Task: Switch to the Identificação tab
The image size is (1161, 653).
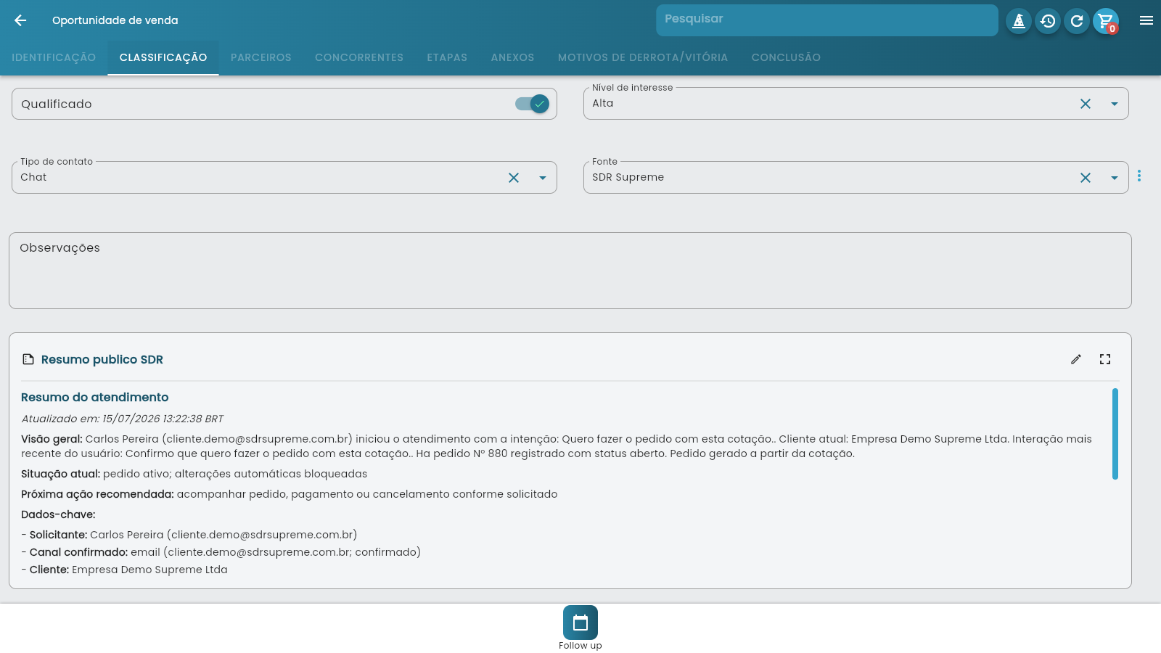Action: click(54, 57)
